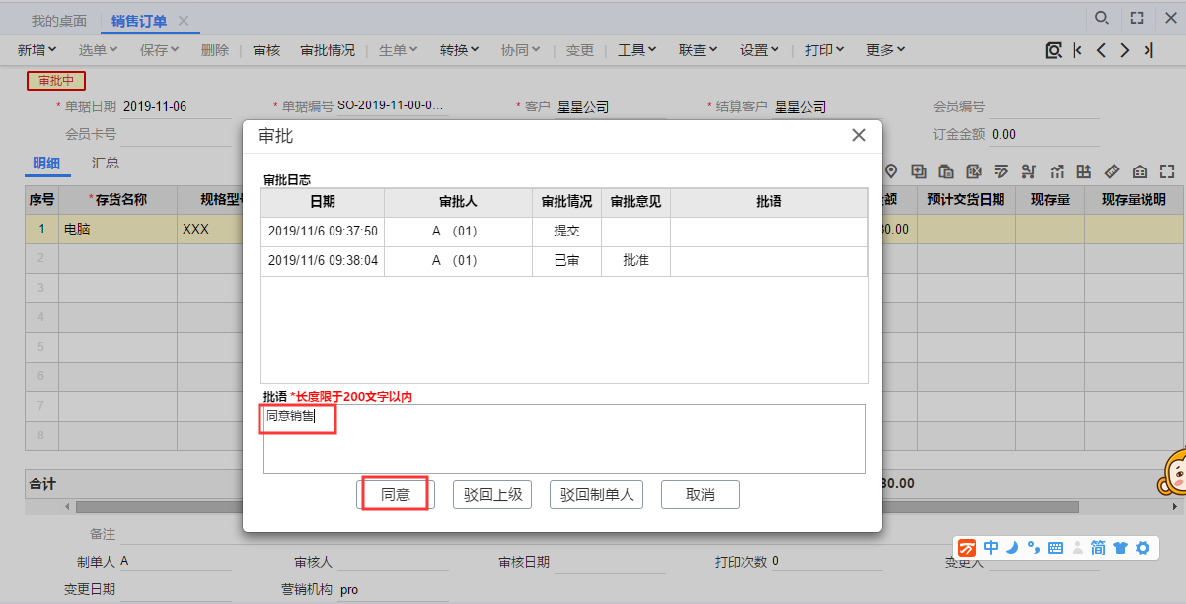
Task: Expand the 更多 dropdown menu
Action: [x=886, y=50]
